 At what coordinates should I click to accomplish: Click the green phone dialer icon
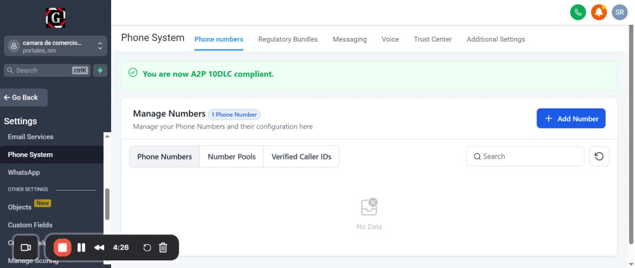coord(578,13)
